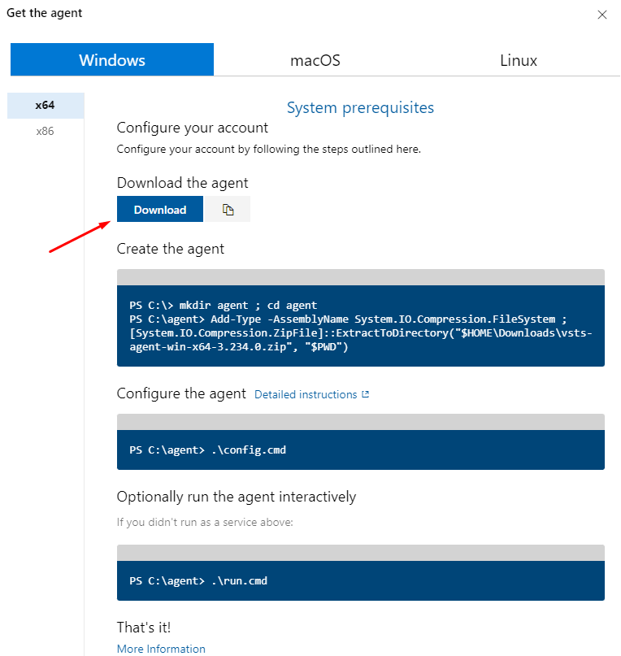Click the gray header bar above run.cmd

pyautogui.click(x=360, y=553)
